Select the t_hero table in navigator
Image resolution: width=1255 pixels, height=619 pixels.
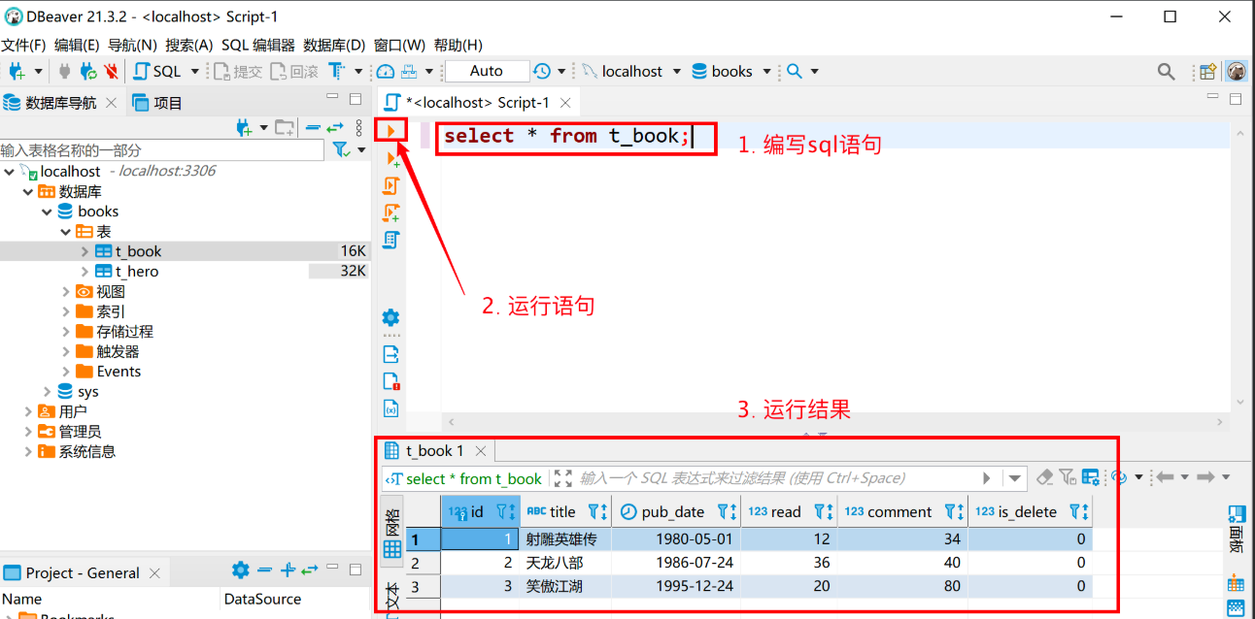pyautogui.click(x=136, y=272)
